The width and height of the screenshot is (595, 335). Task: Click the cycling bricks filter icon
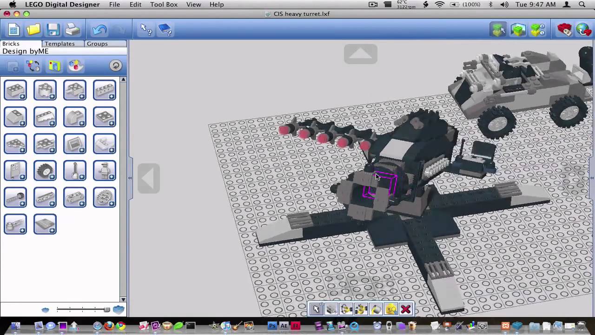click(33, 66)
